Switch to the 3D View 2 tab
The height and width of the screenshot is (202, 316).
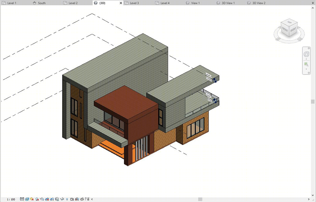[x=259, y=3]
